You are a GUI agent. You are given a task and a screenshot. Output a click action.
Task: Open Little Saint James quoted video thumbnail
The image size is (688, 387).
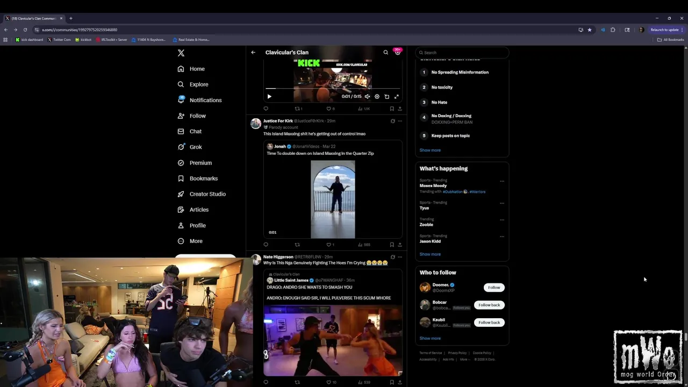[333, 340]
